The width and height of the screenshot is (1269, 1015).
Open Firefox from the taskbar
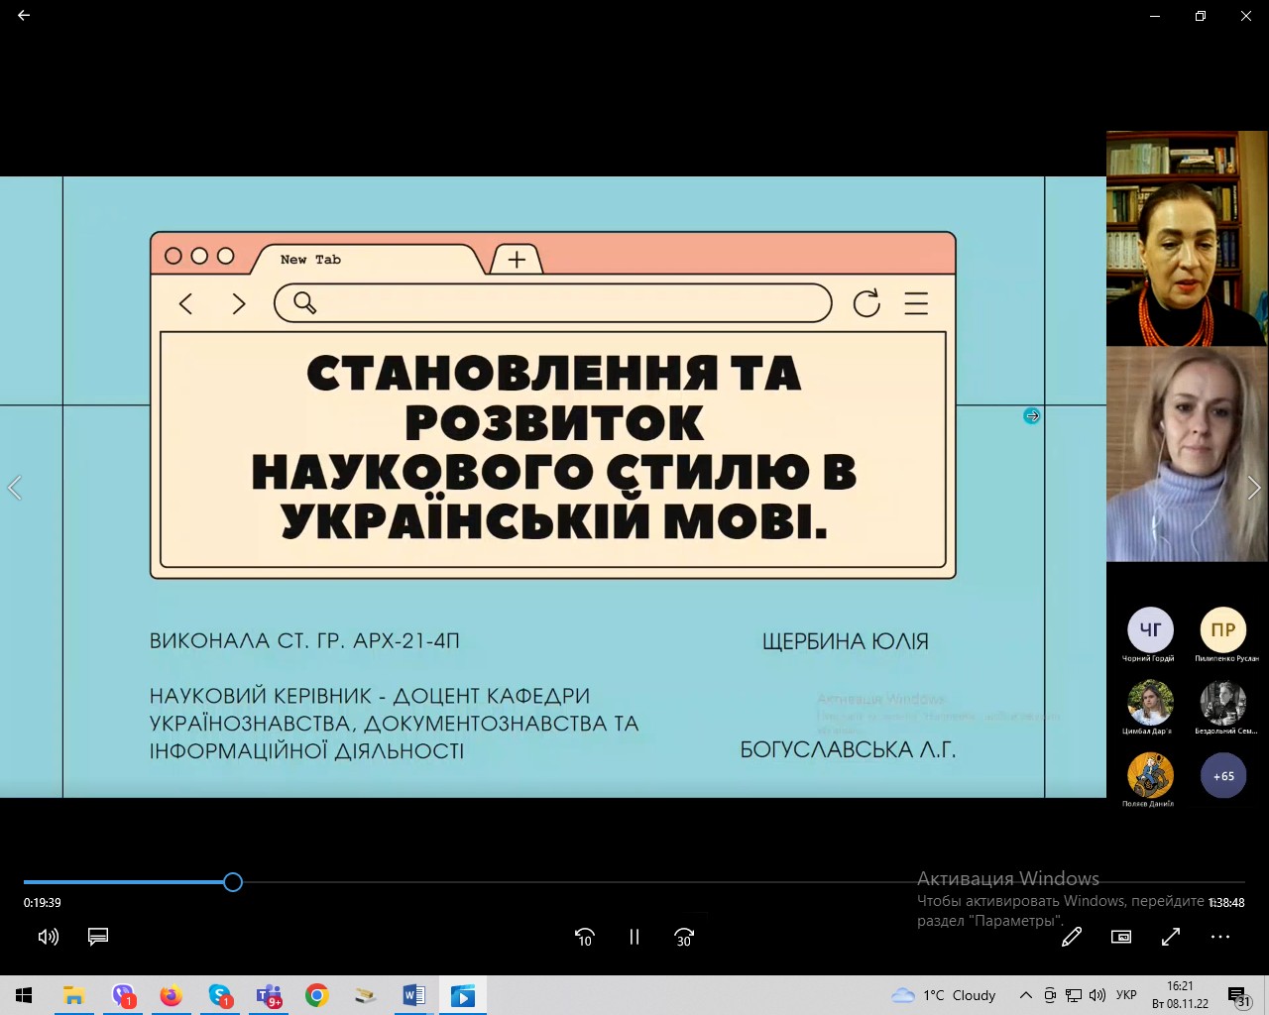tap(172, 995)
